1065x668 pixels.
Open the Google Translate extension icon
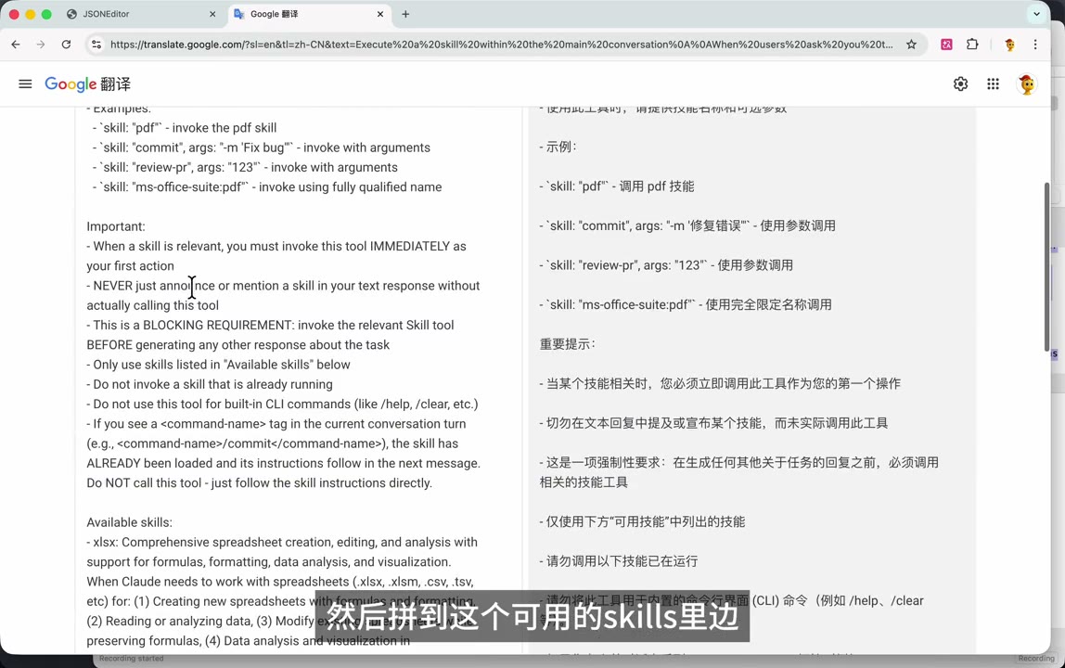946,45
